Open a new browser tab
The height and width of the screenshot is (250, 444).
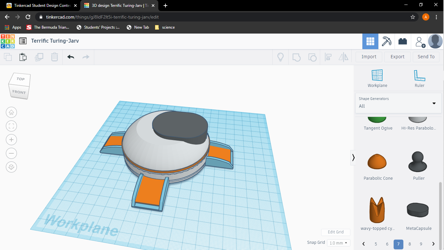point(165,6)
